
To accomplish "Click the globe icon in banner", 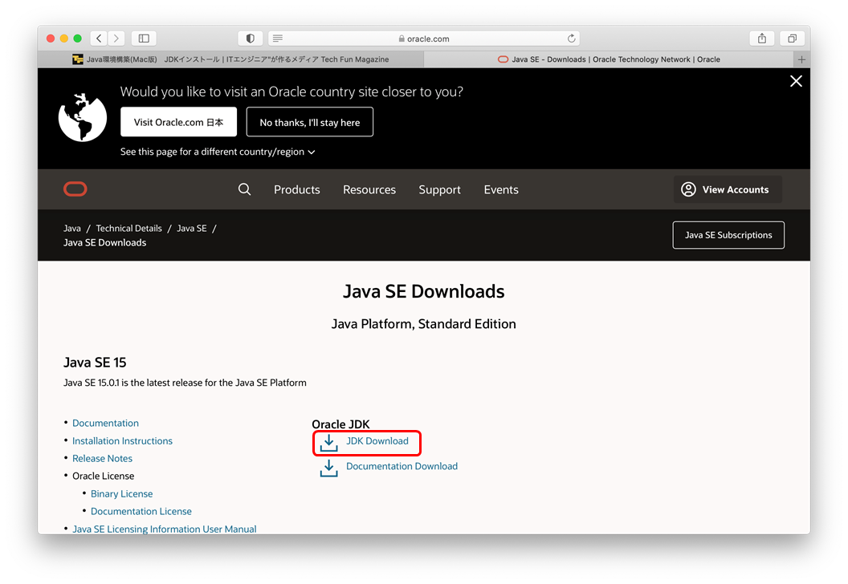I will [83, 117].
